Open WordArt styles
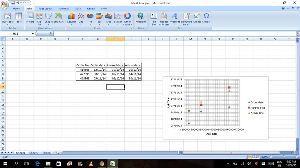This screenshot has height=168, width=300. [x=175, y=19]
